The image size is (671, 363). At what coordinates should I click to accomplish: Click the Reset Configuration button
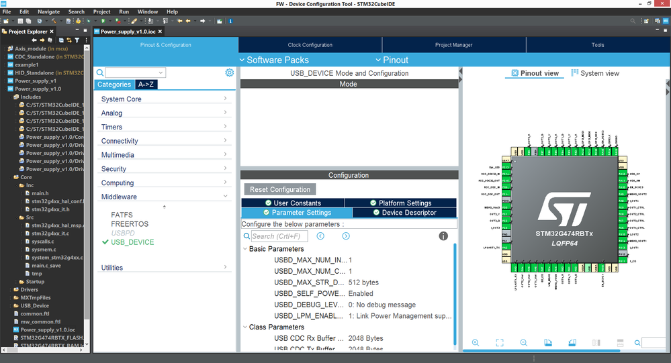point(280,189)
